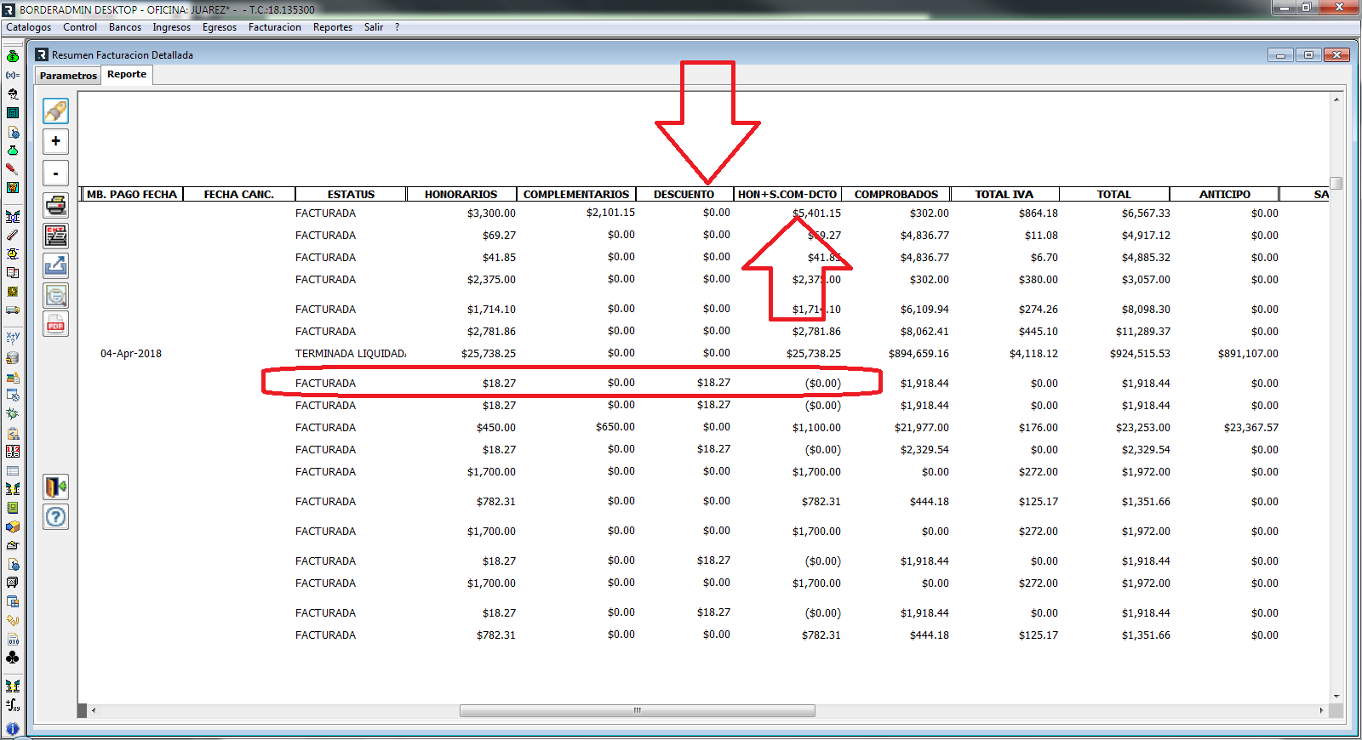
Task: Click the green flask sidebar icon
Action: 13,151
